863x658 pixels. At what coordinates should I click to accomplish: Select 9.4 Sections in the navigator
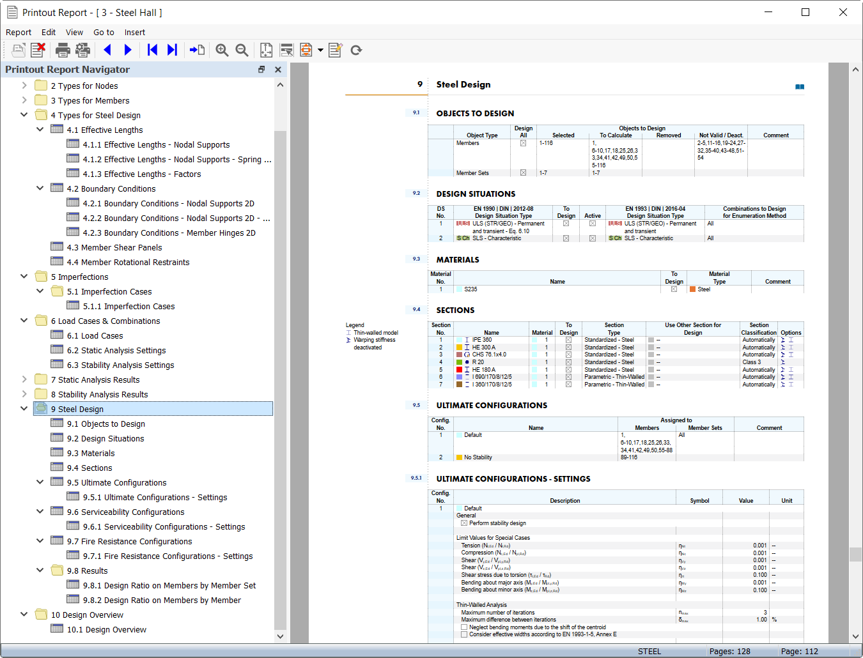coord(90,467)
